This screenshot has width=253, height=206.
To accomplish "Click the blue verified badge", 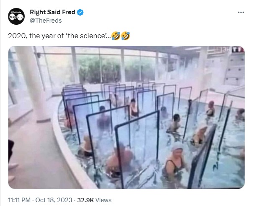I will [x=80, y=12].
